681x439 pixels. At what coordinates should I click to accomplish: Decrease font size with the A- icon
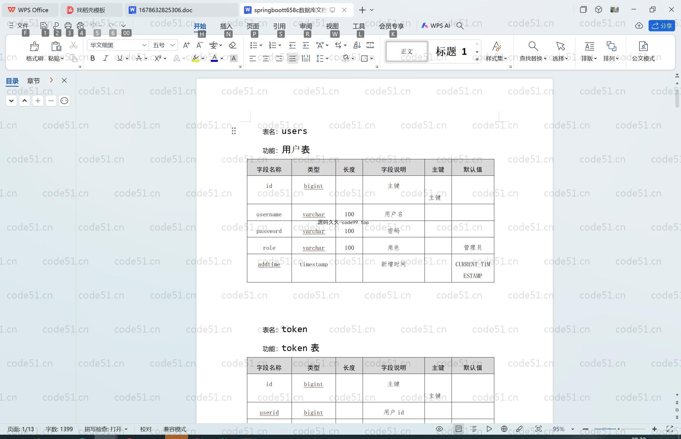point(200,45)
